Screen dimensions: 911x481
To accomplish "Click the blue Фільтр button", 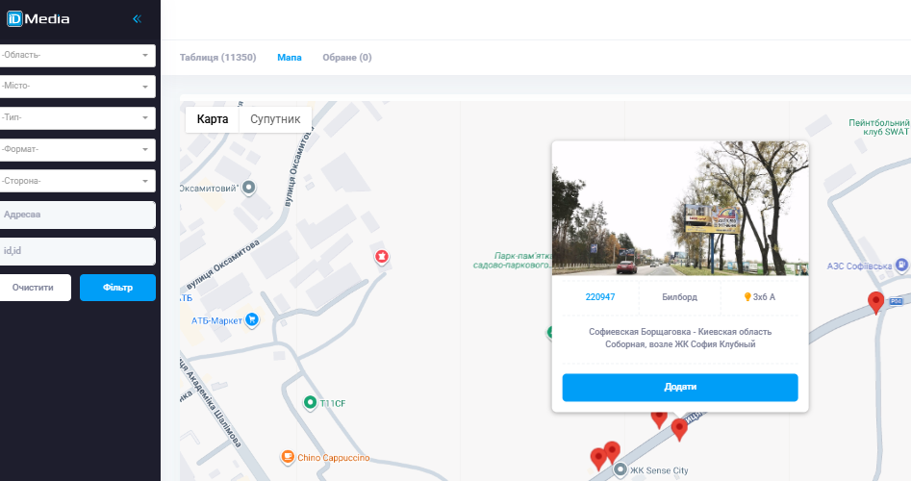I will tap(117, 288).
